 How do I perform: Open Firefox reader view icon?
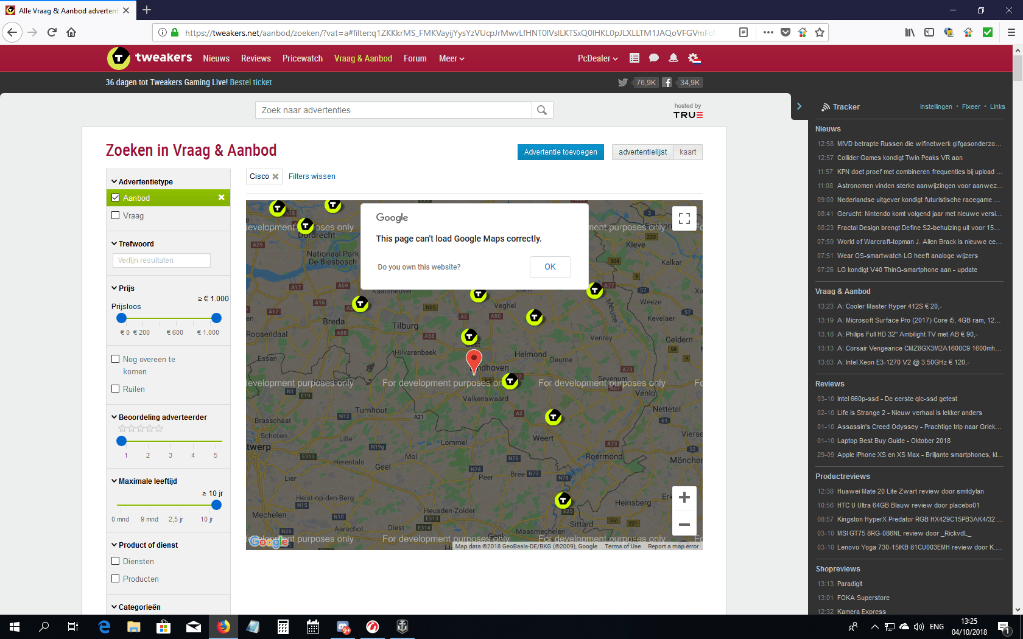(744, 32)
